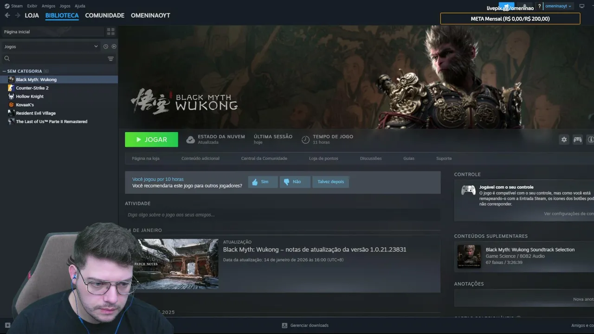The width and height of the screenshot is (594, 334).
Task: Expand the Jogos filter dropdown
Action: (51, 46)
